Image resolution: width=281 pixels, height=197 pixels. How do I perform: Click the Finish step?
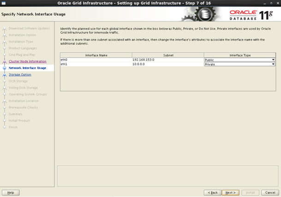(x=13, y=127)
